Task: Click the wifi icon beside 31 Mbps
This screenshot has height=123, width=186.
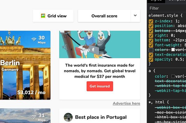Action: pyautogui.click(x=34, y=117)
